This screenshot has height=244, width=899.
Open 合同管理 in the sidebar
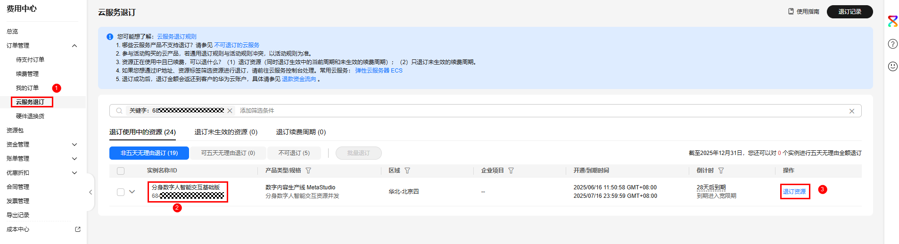(18, 187)
